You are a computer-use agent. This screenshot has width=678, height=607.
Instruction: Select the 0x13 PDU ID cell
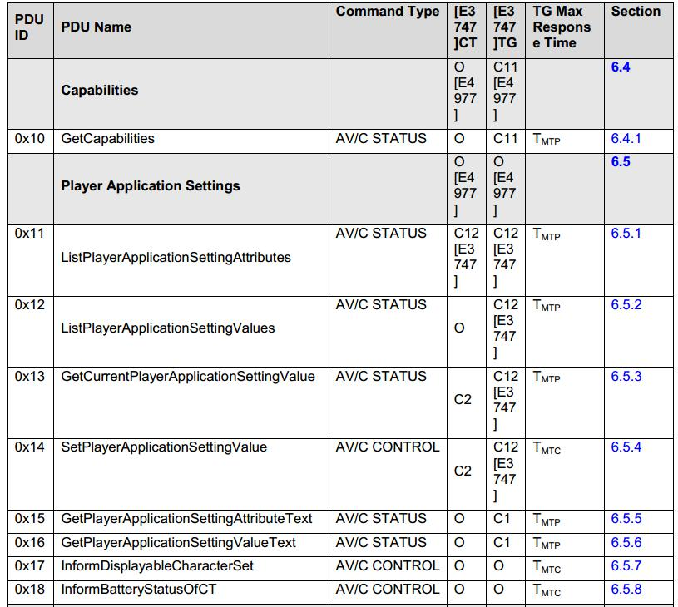[x=31, y=403]
